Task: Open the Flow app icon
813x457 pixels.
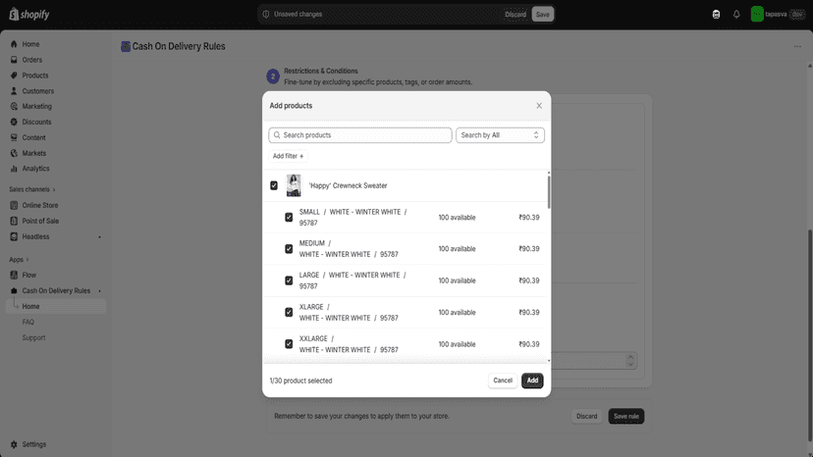Action: (14, 275)
